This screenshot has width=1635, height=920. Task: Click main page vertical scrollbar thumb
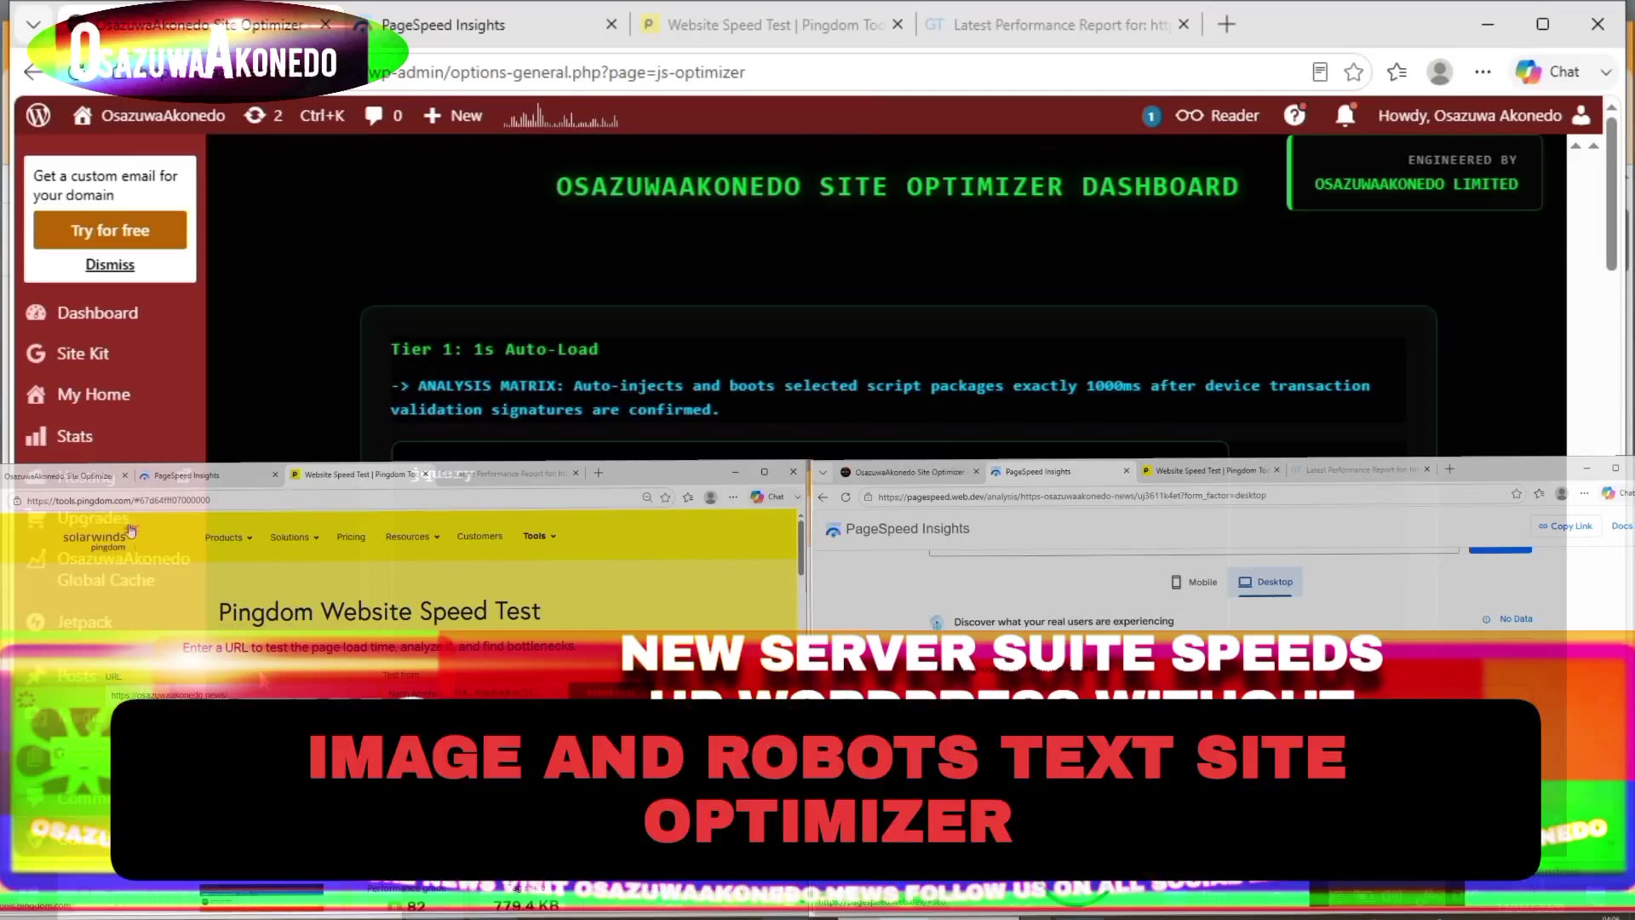pos(1610,194)
